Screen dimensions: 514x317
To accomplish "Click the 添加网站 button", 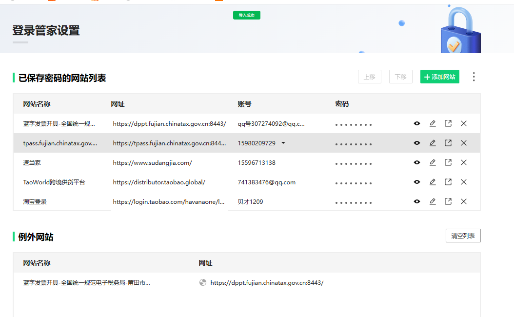I will tap(439, 77).
